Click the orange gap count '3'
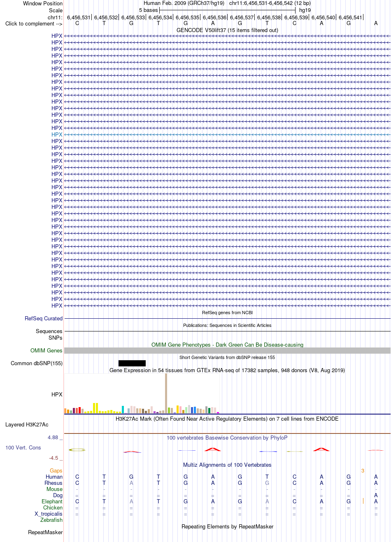The height and width of the screenshot is (542, 391). coord(363,470)
